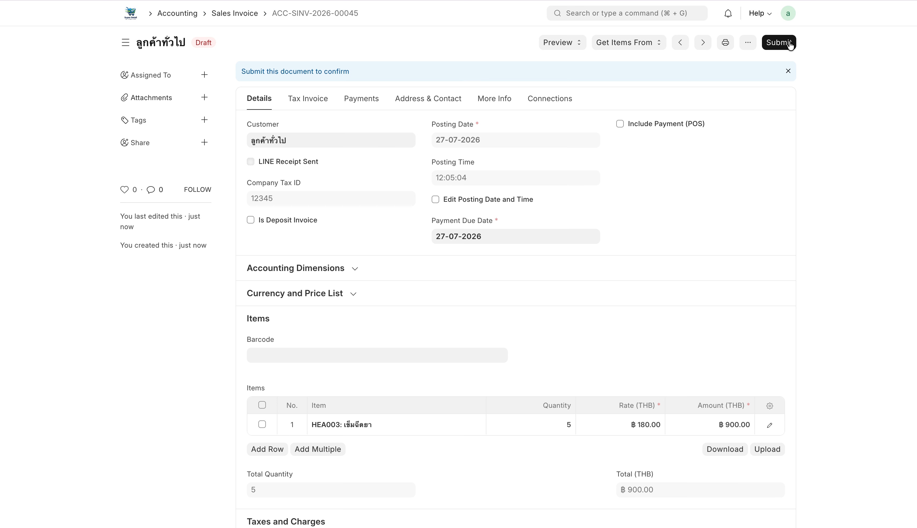
Task: Upload items to the table
Action: 767,449
